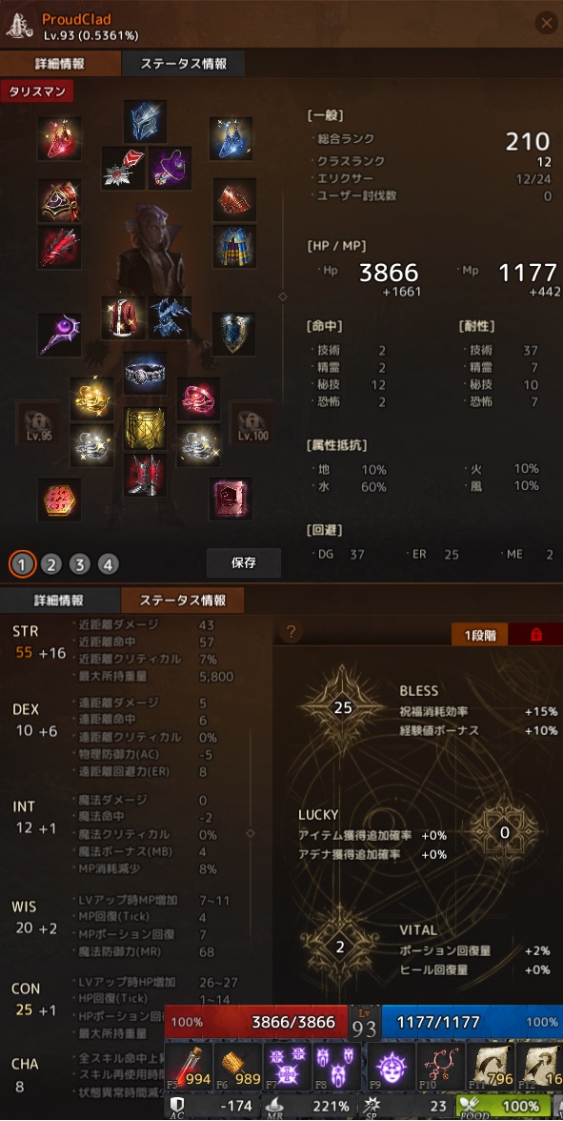The width and height of the screenshot is (563, 1121).
Task: Switch to lower 詳細情報 tab
Action: pos(59,601)
